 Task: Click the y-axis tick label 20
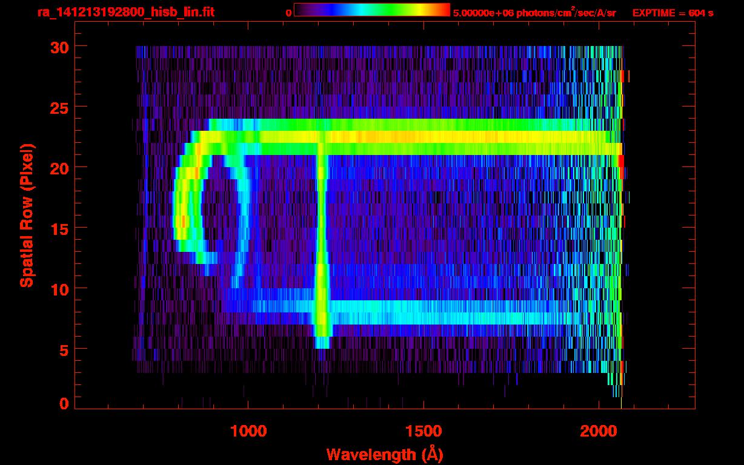(59, 168)
